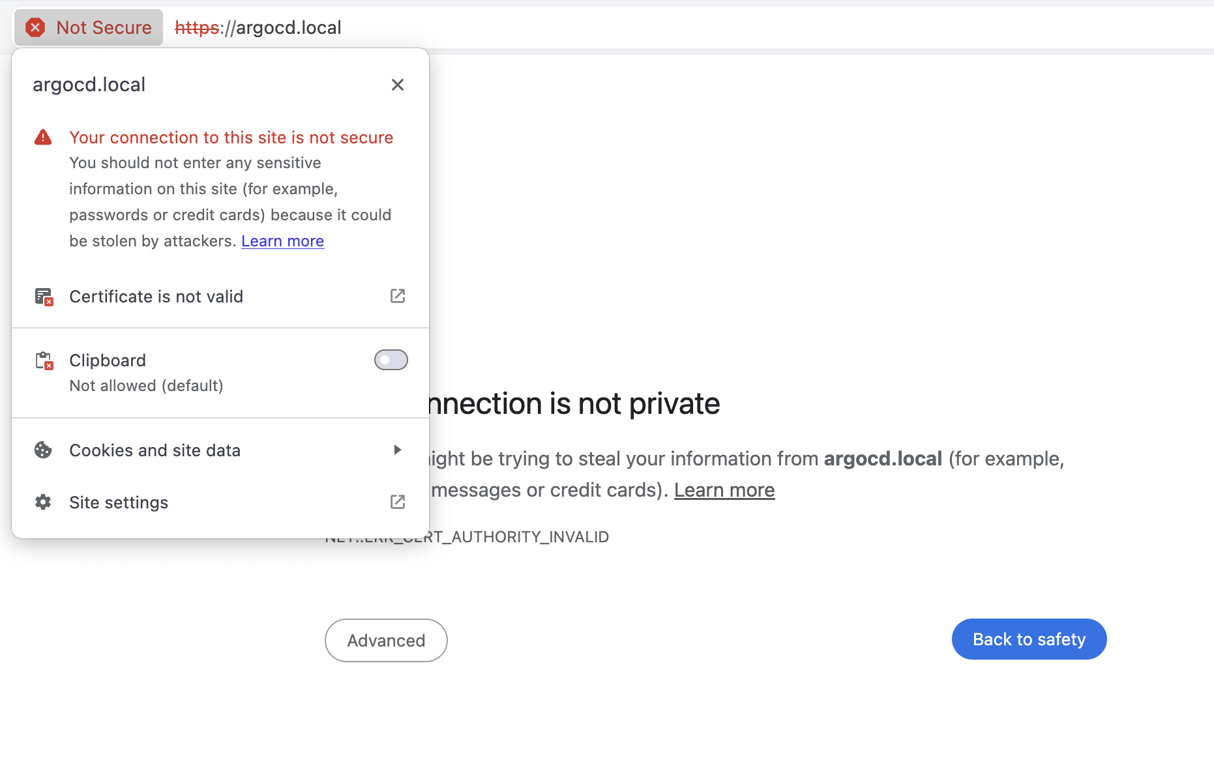
Task: Open the Site settings entry
Action: click(220, 503)
